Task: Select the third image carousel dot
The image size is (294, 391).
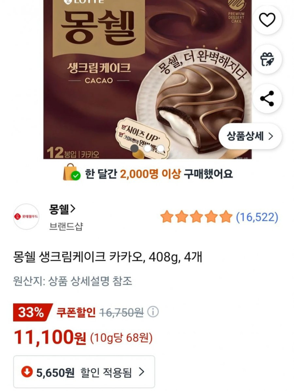Action: (161, 149)
